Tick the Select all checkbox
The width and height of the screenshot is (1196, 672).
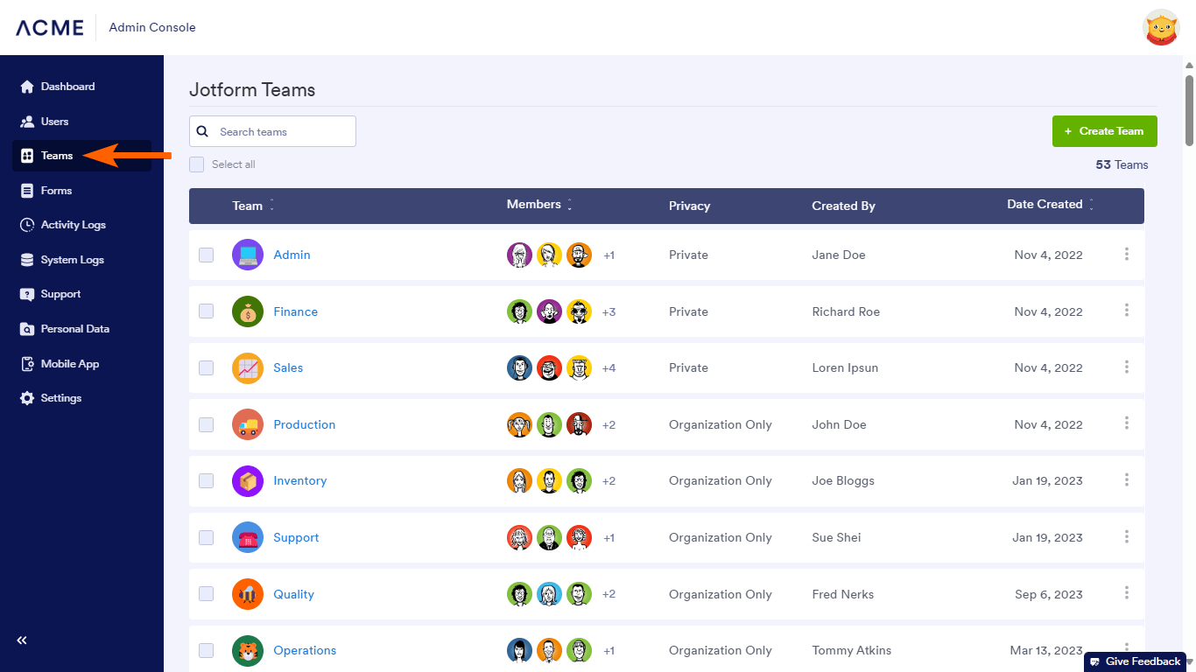coord(197,164)
